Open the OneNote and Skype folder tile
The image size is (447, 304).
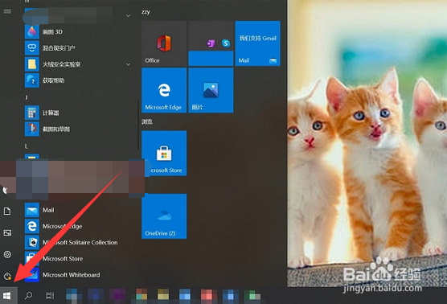211,43
